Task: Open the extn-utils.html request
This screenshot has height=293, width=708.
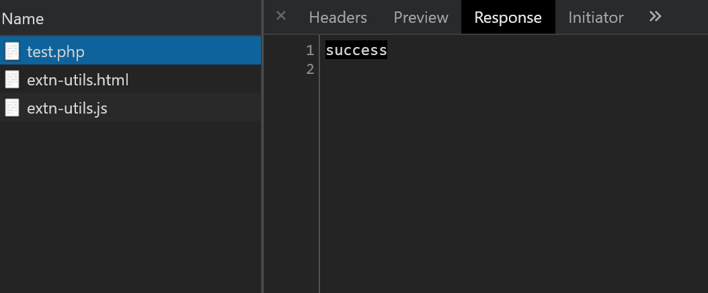Action: (77, 80)
